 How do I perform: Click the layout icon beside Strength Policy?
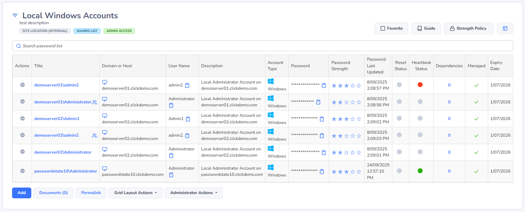point(505,28)
